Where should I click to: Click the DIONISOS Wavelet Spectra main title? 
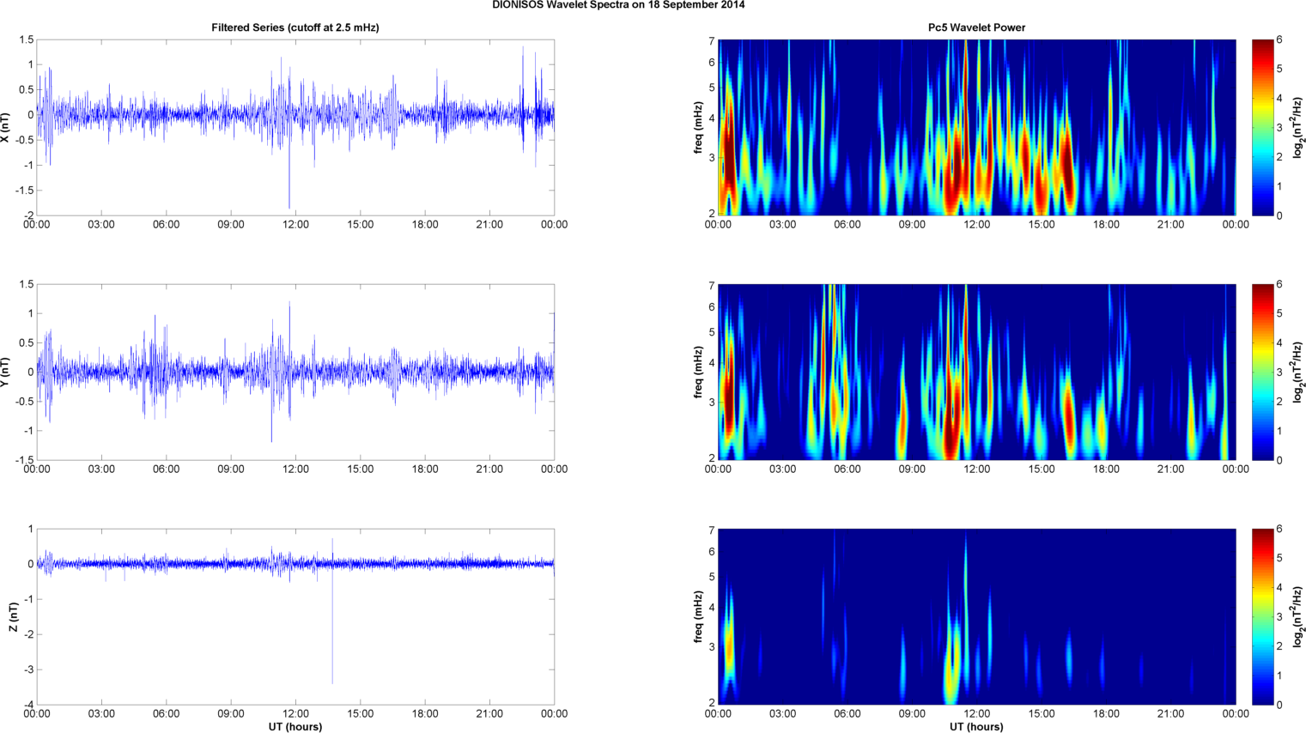point(618,5)
